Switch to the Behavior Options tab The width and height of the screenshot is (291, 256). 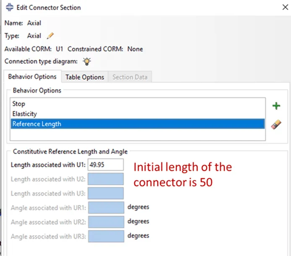(32, 77)
